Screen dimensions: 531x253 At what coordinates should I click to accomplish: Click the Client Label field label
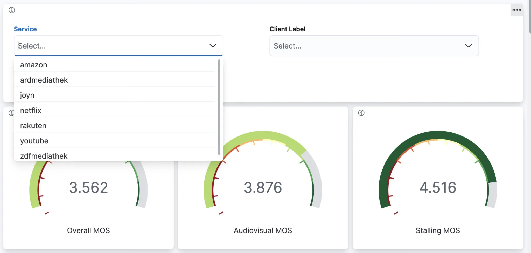[x=287, y=29]
